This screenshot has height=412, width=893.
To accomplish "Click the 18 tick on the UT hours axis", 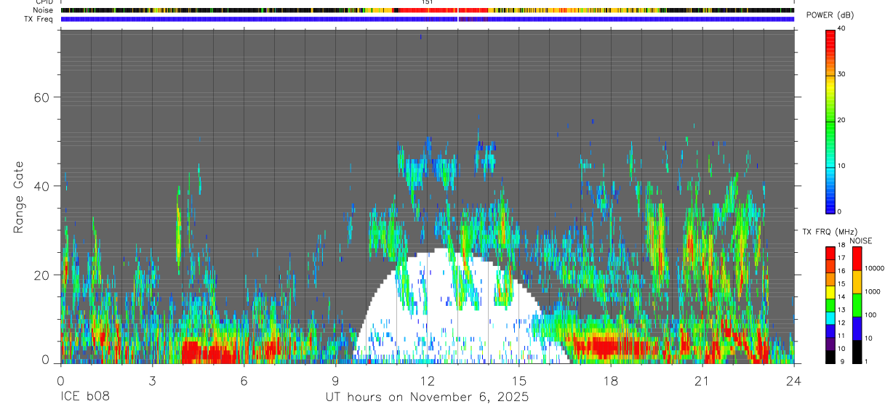I will 611,381.
